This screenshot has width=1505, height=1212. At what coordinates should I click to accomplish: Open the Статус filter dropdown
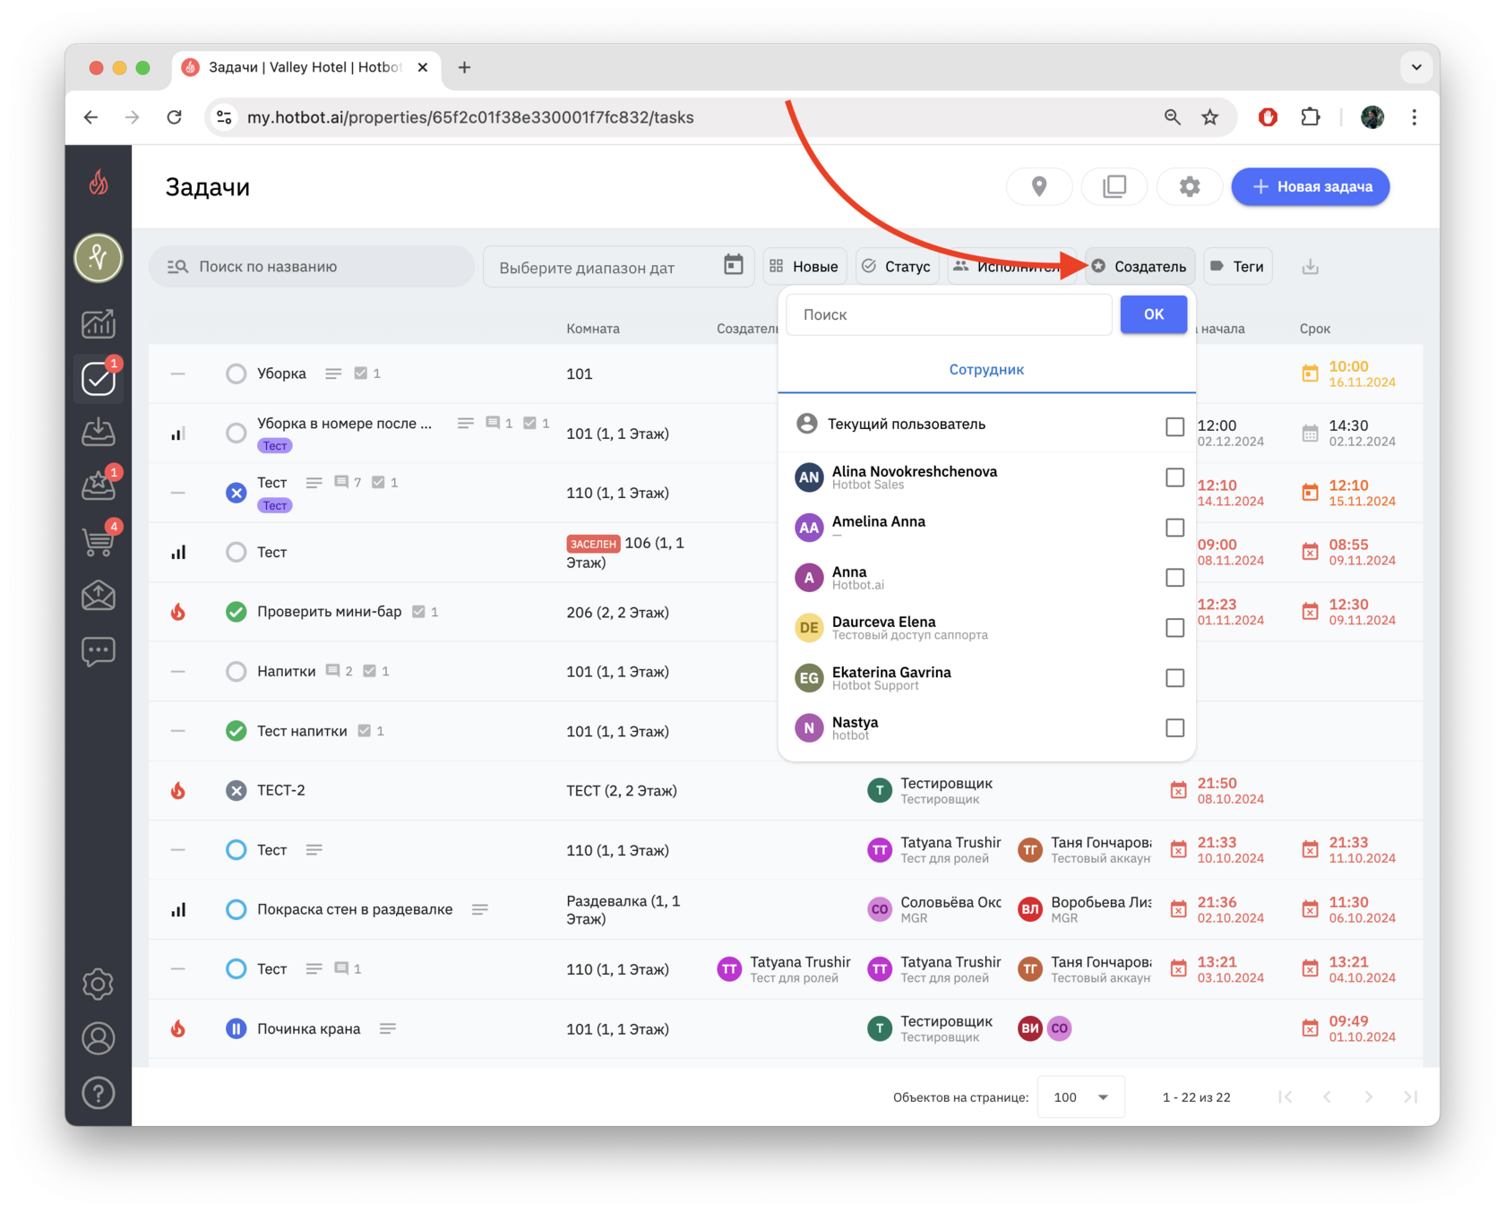click(x=897, y=266)
